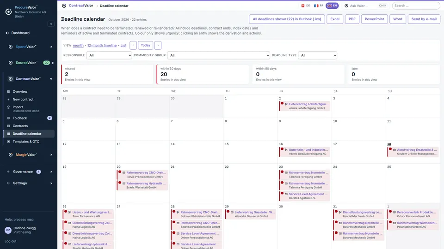Image resolution: width=444 pixels, height=249 pixels.
Task: Go to the previous month
Action: pyautogui.click(x=133, y=46)
